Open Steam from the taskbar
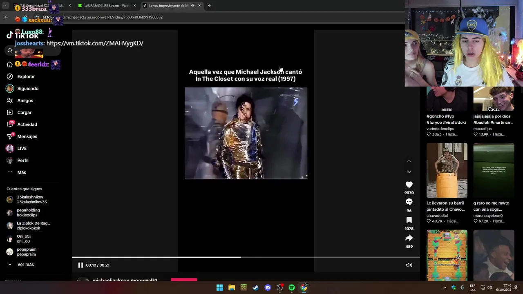This screenshot has height=294, width=523. point(255,287)
